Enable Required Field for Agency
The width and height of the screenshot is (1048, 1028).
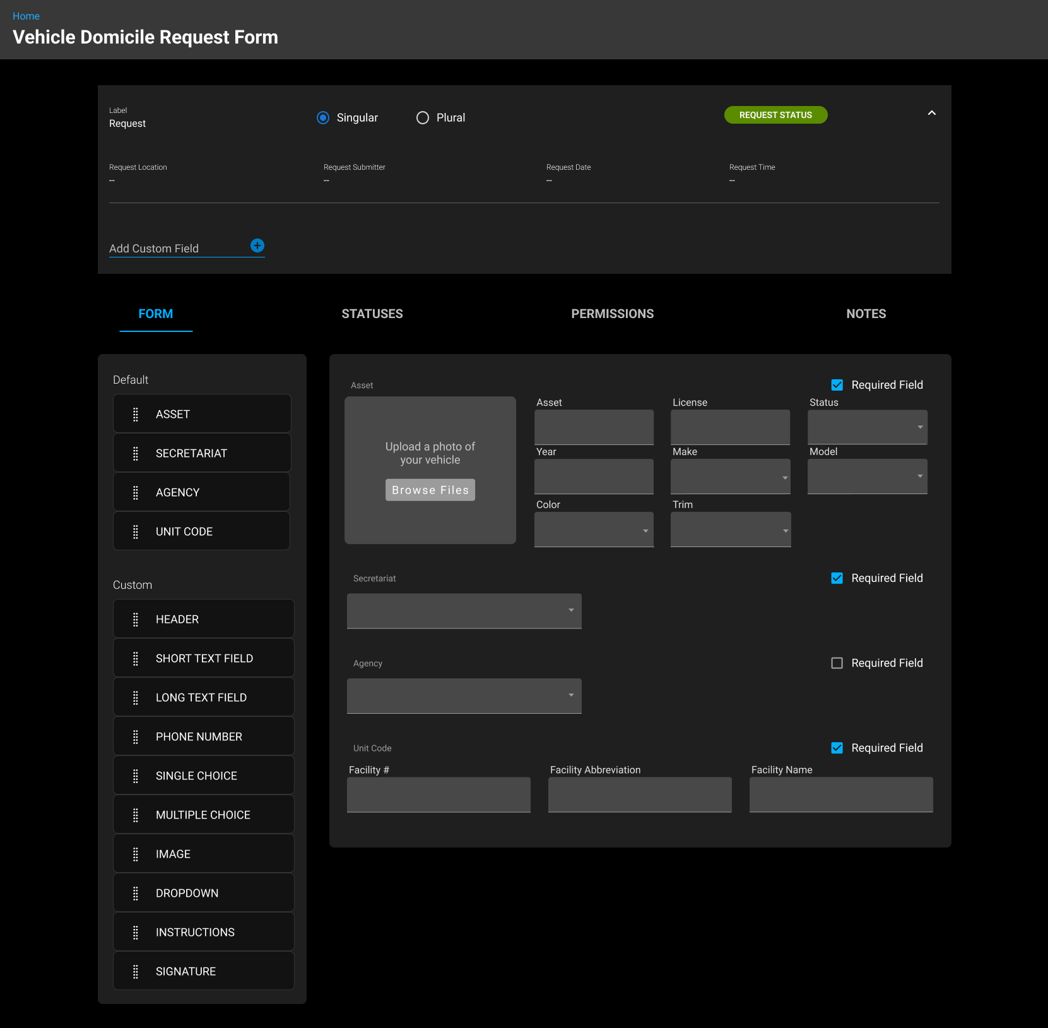pyautogui.click(x=837, y=663)
